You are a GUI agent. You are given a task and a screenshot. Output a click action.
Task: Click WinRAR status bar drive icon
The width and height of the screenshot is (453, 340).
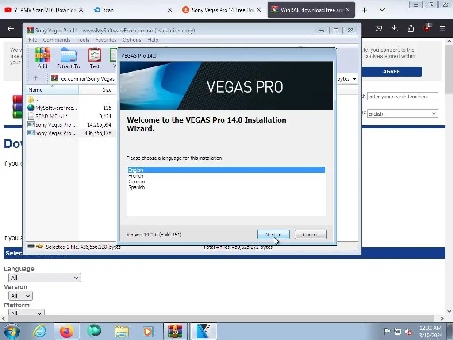(x=31, y=246)
